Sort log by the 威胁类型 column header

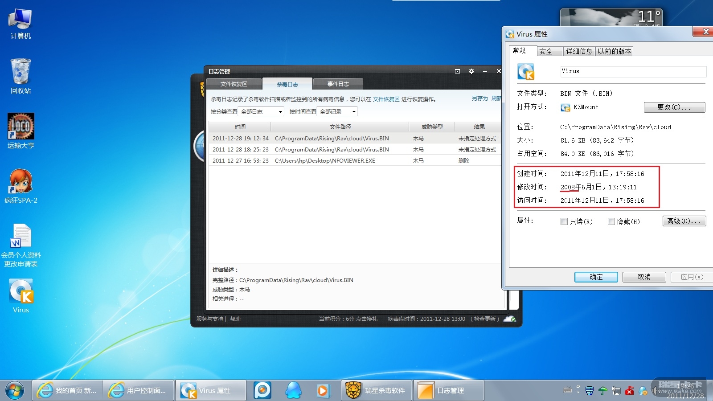[x=432, y=127]
